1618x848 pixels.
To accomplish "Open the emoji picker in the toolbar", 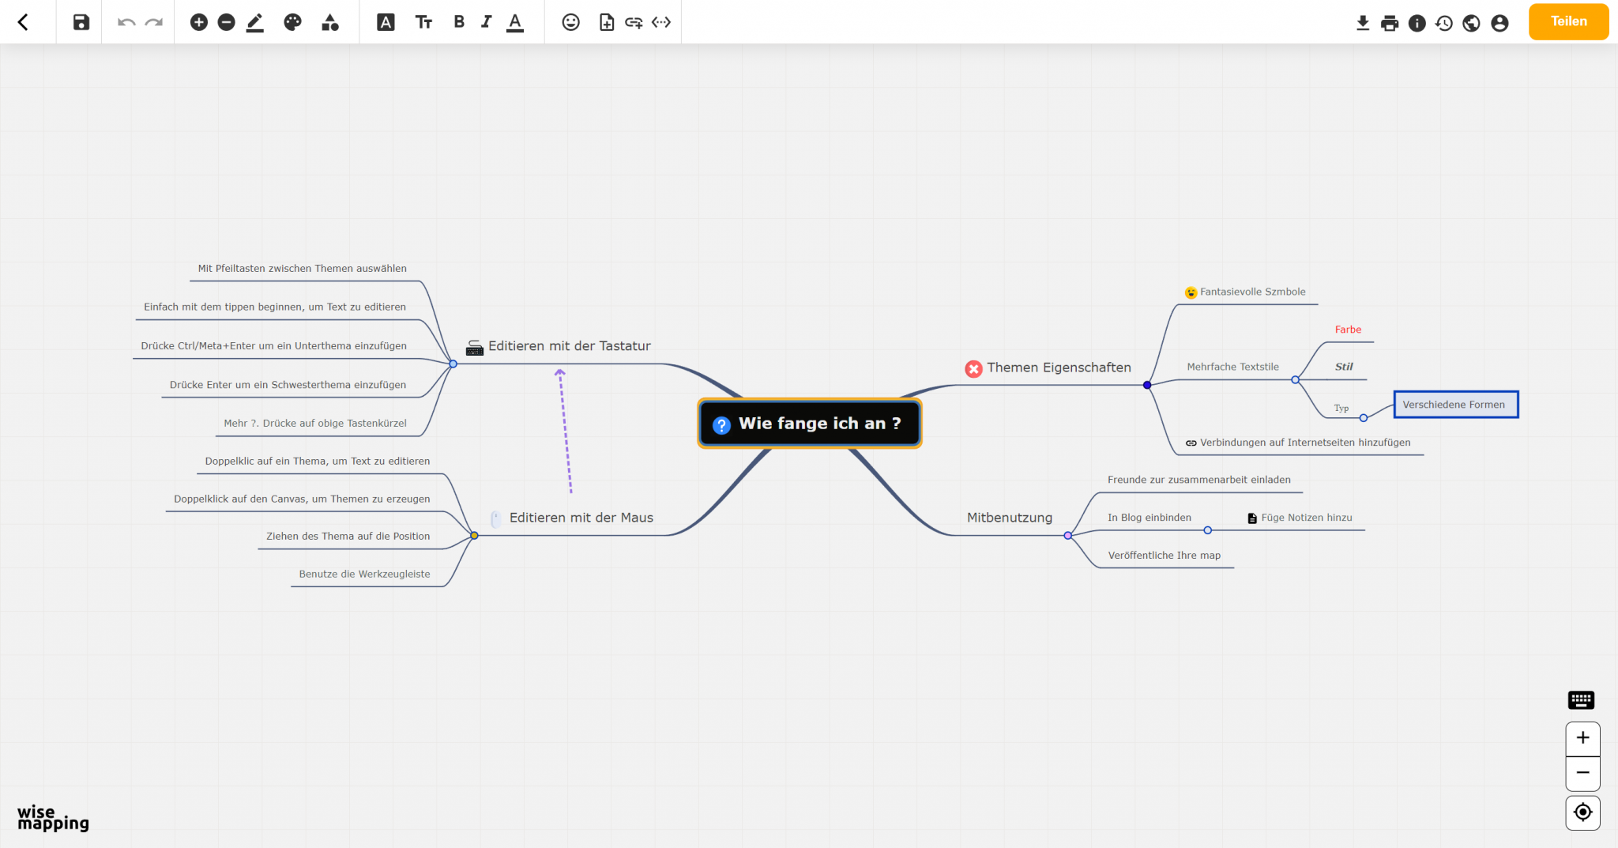I will (571, 22).
